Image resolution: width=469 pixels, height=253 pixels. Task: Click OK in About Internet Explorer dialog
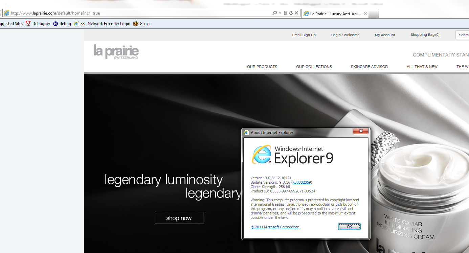349,227
